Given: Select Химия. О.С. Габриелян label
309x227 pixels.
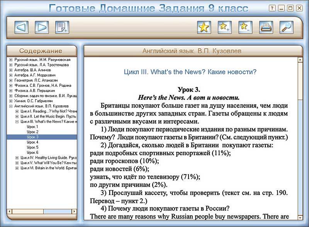Looking at the screenshot, I should (34, 101).
